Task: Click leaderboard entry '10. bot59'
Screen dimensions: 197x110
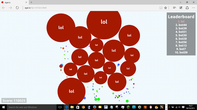Action: [181, 52]
